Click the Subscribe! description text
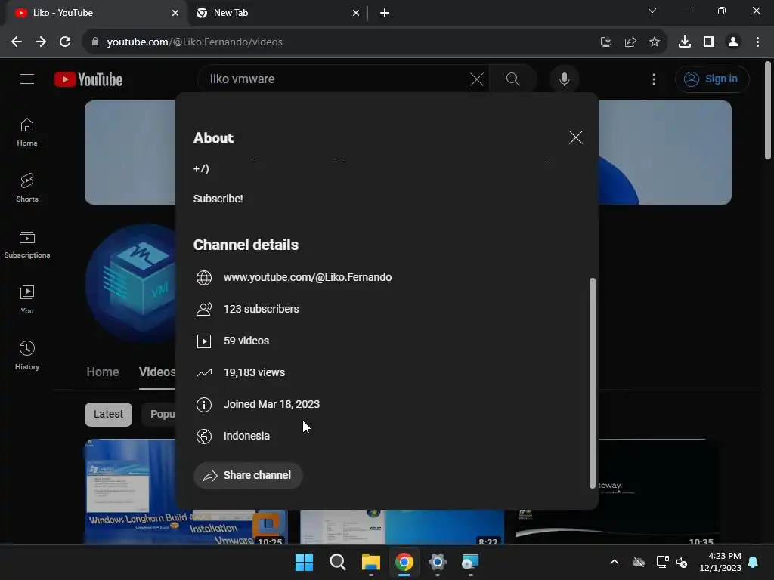The image size is (774, 580). [x=218, y=199]
